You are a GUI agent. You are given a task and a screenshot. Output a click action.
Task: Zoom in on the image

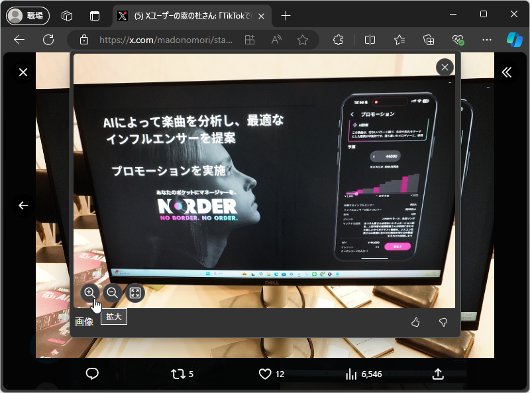pos(89,293)
